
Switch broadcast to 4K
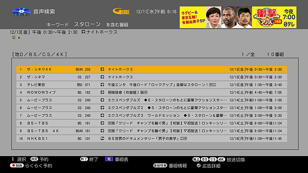click(221, 160)
